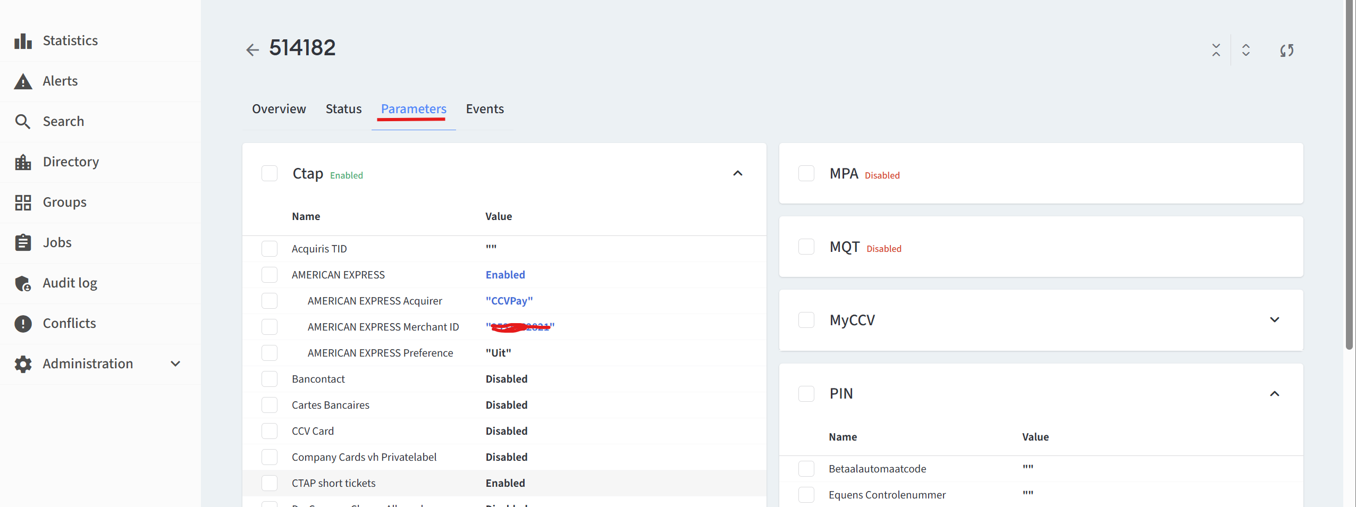This screenshot has width=1356, height=507.
Task: Click the Groups grid icon
Action: point(23,202)
